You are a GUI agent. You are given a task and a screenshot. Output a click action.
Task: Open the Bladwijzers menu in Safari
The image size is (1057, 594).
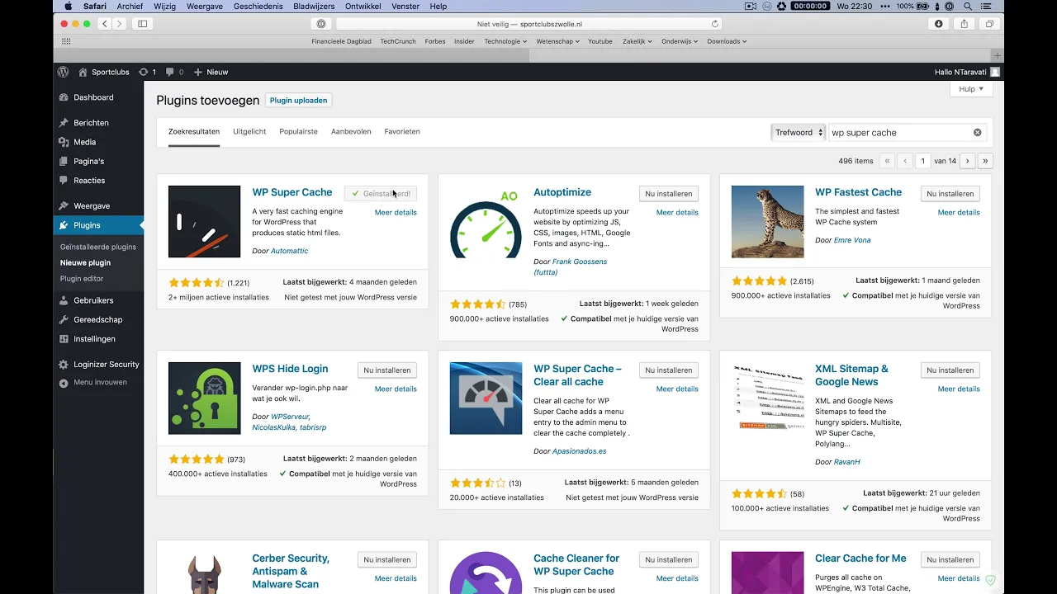(314, 6)
